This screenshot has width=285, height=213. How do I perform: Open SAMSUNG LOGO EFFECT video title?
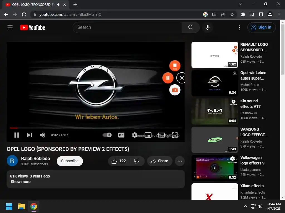click(x=254, y=132)
